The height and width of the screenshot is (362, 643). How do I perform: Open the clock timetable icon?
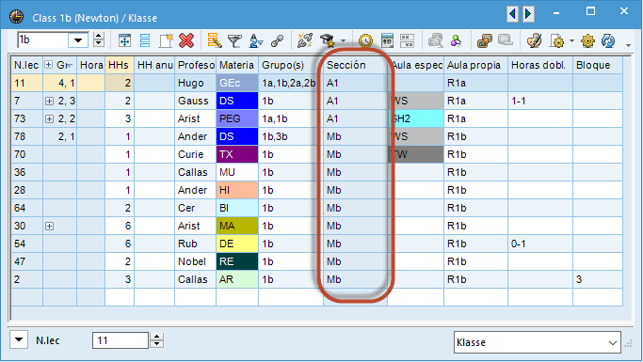pyautogui.click(x=365, y=40)
